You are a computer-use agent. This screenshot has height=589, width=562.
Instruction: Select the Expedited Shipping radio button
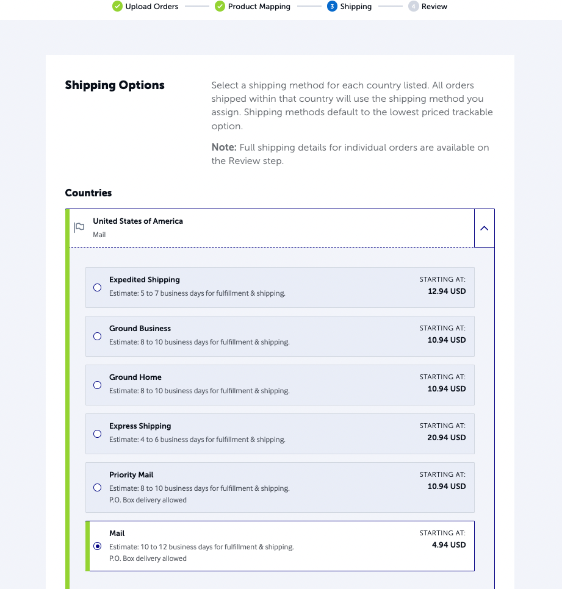[97, 287]
